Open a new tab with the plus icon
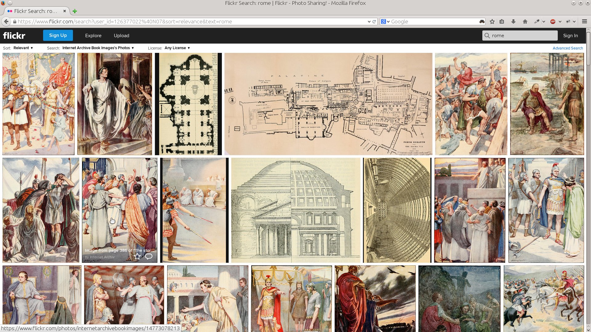Screen dimensions: 591x332 tap(75, 11)
